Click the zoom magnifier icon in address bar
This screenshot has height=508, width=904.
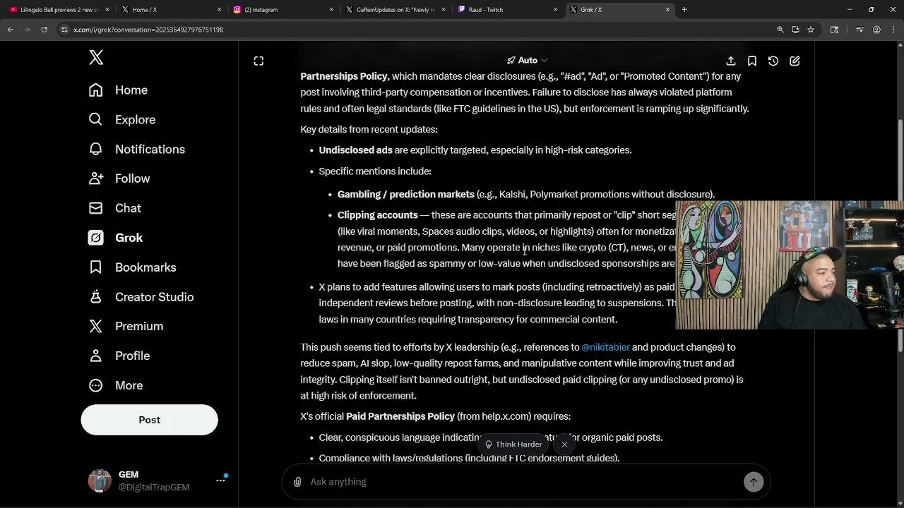click(780, 30)
